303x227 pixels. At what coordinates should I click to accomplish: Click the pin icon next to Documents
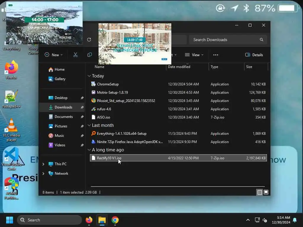tap(82, 117)
